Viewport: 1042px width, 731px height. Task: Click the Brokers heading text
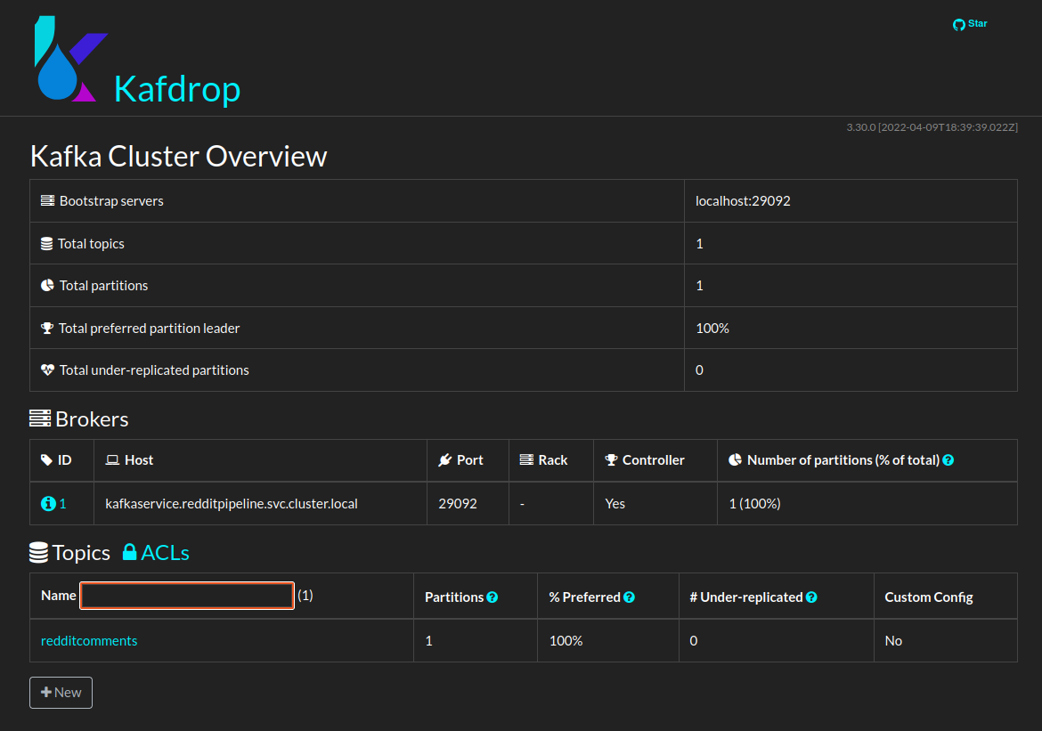(x=92, y=418)
